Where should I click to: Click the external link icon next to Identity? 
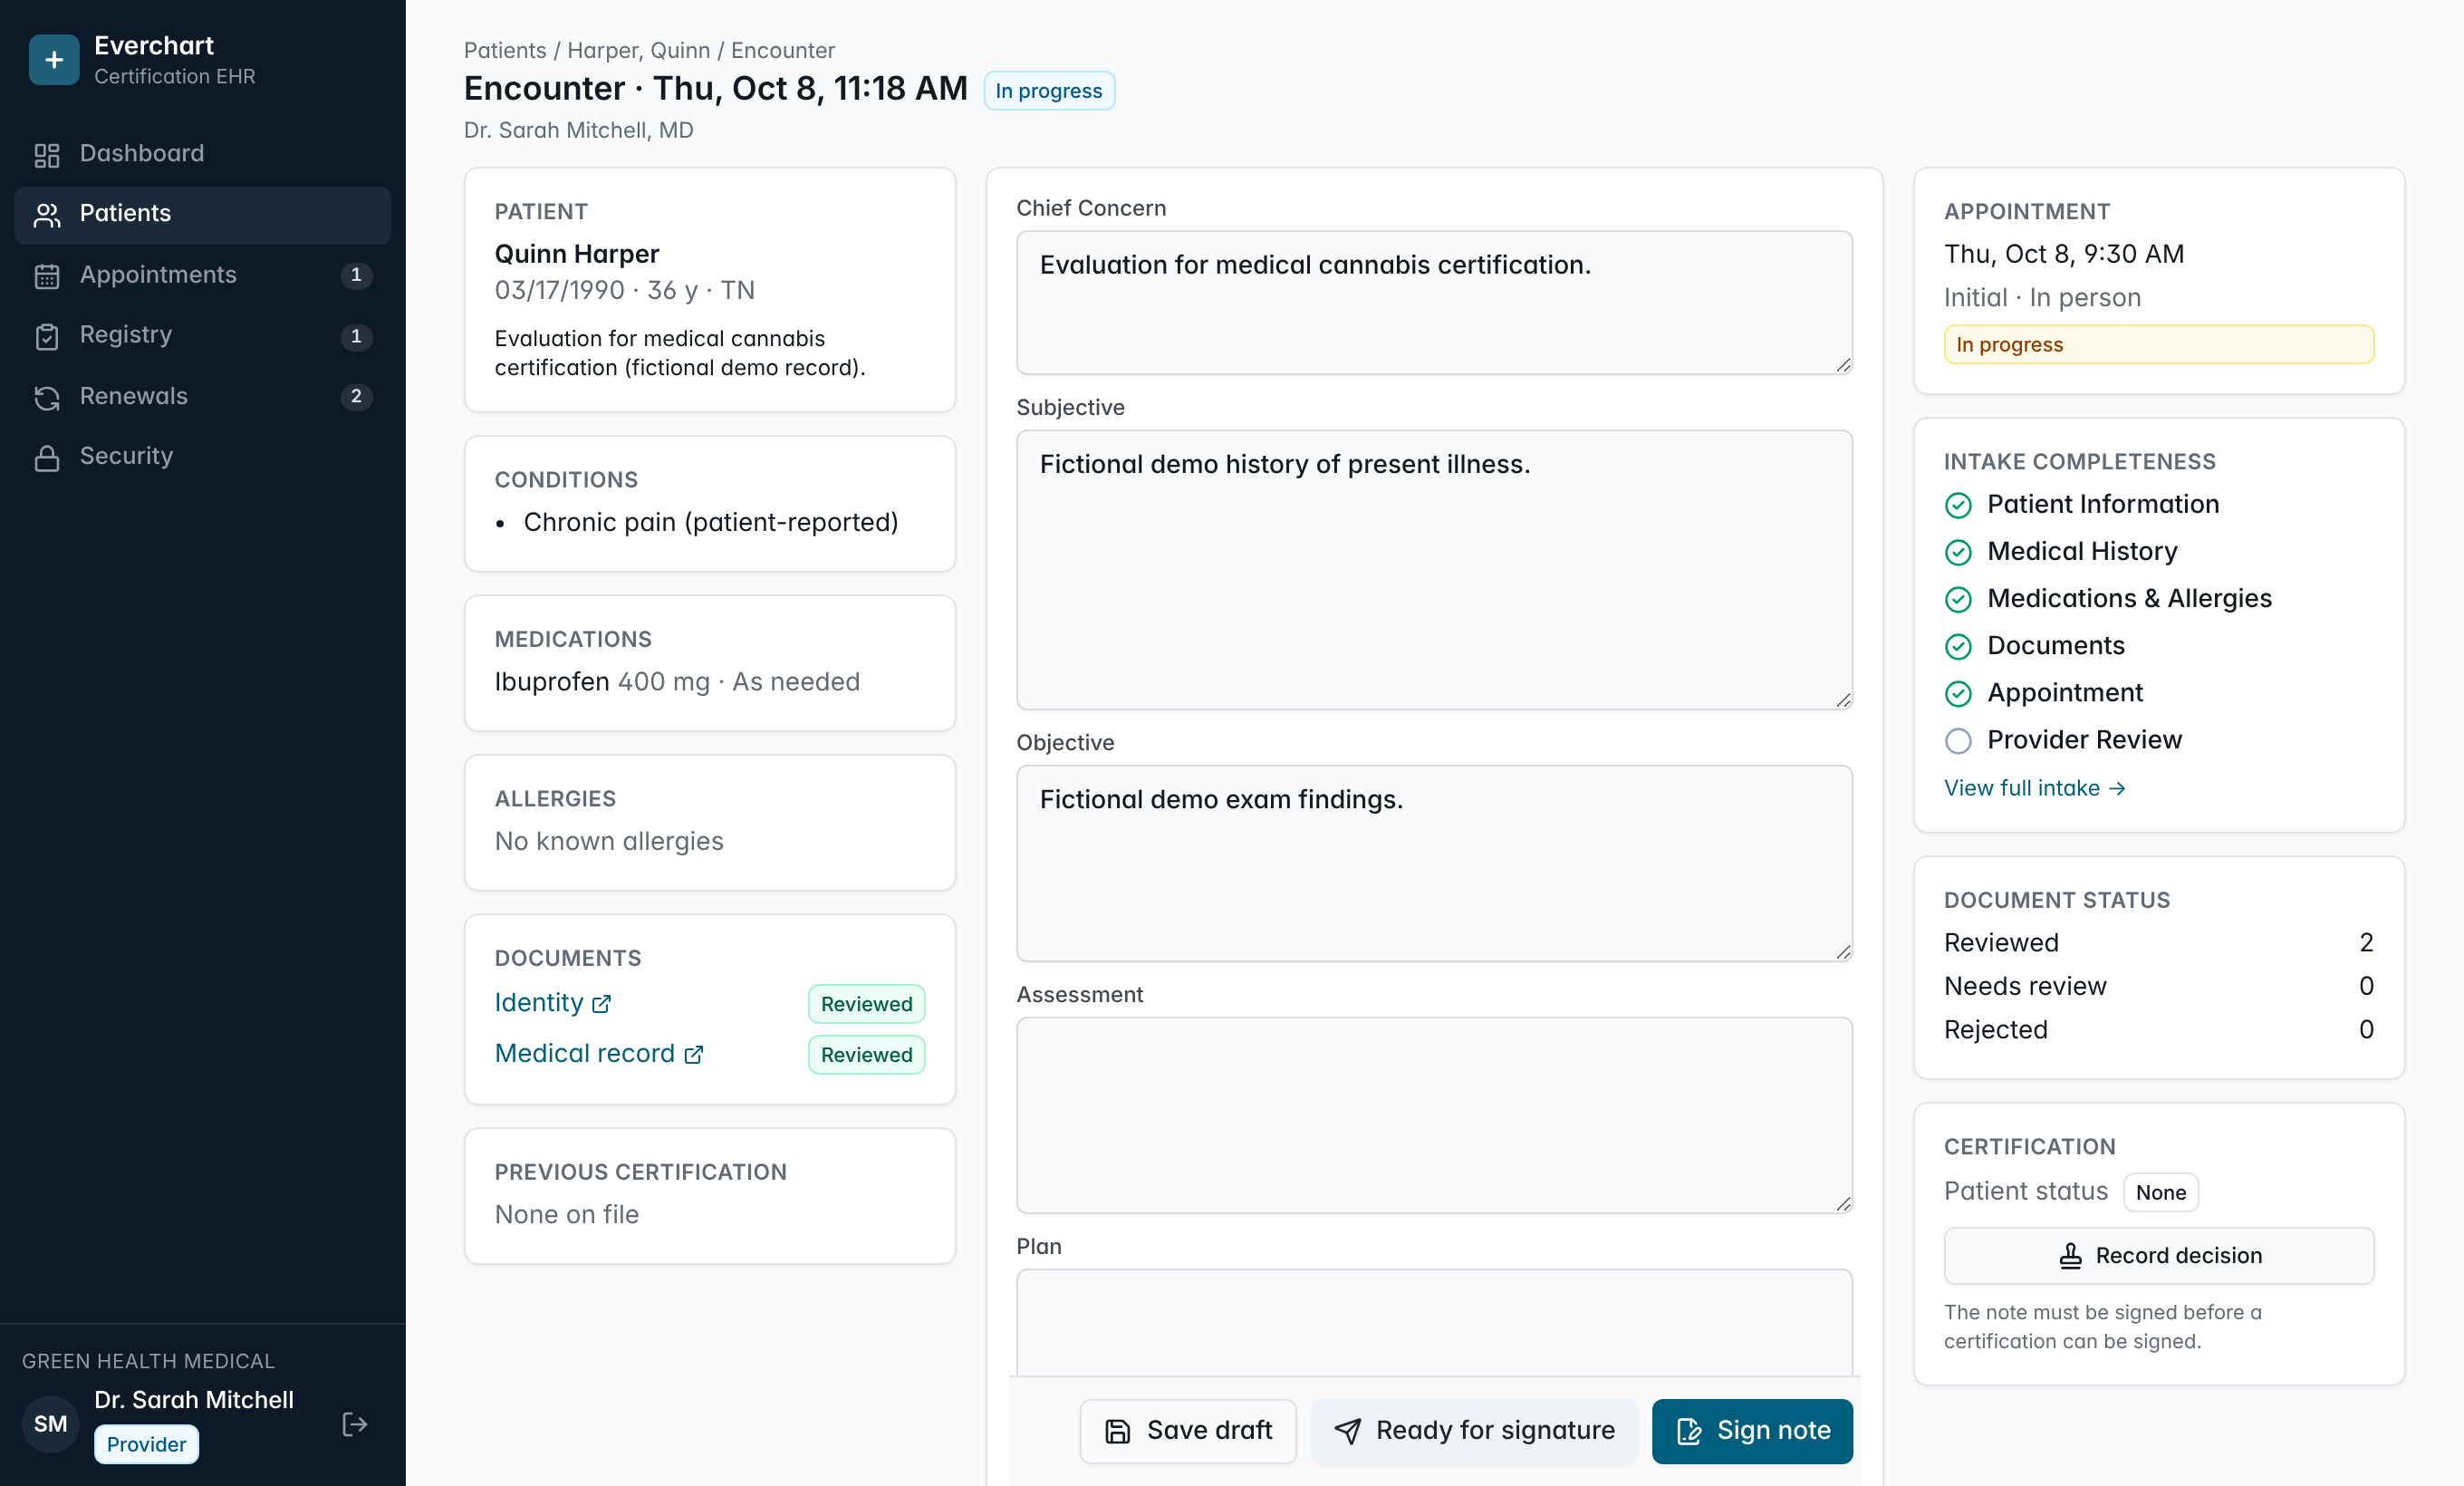601,1004
